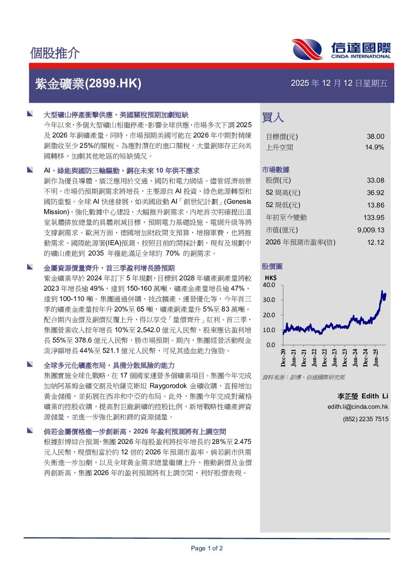
Task: Click share price value 33.08
Action: (375, 181)
